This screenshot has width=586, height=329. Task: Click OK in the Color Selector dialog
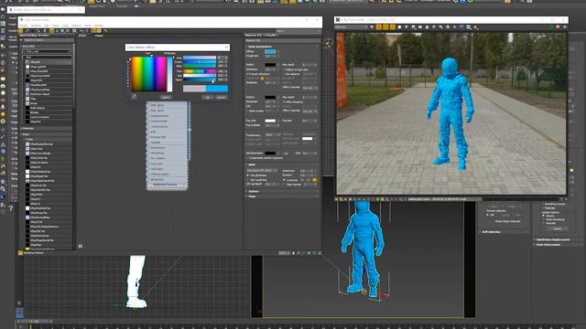[x=208, y=97]
